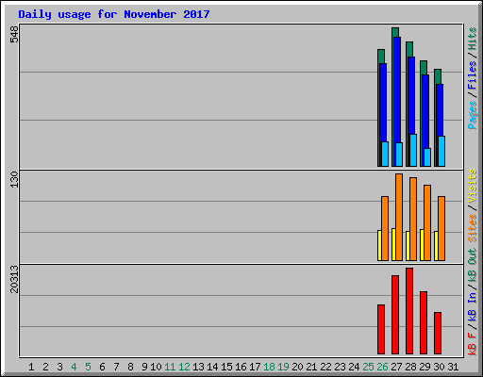
Task: Select the orange sites bar for day 27
Action: coord(399,217)
